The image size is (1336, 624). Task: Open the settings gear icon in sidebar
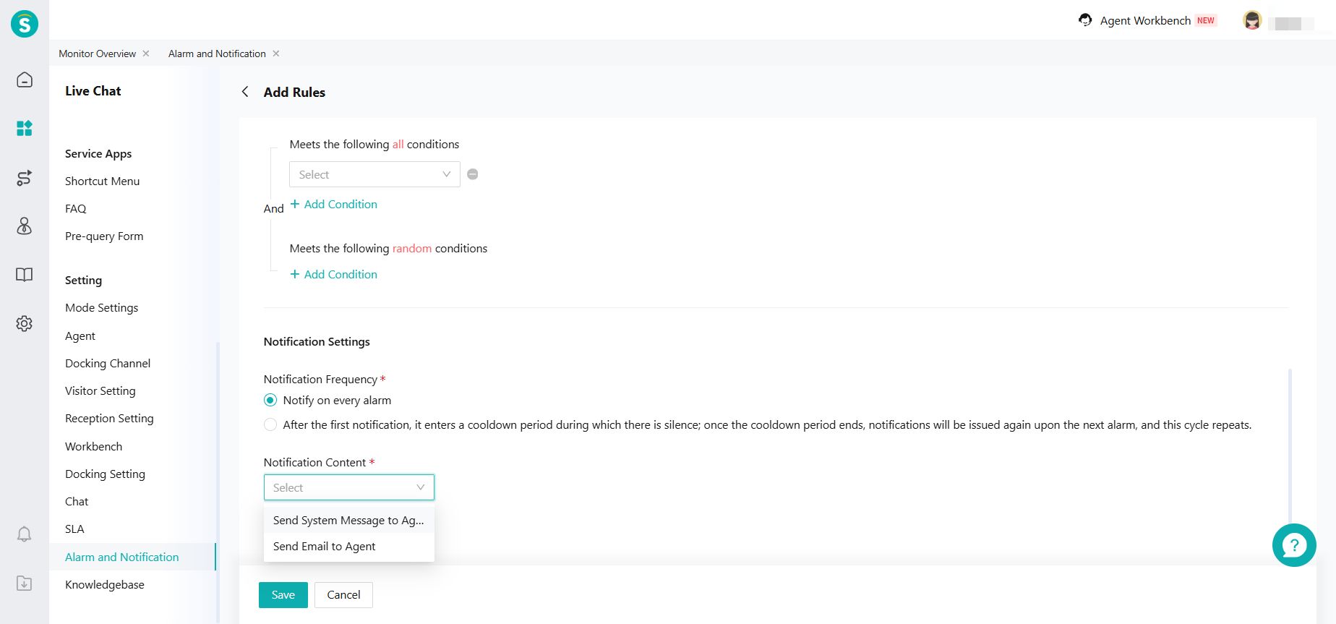(25, 323)
